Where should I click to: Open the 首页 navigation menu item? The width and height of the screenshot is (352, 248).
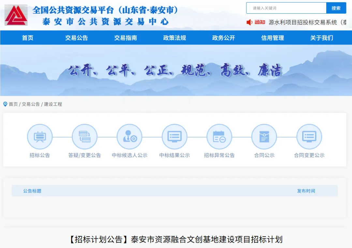click(x=28, y=38)
